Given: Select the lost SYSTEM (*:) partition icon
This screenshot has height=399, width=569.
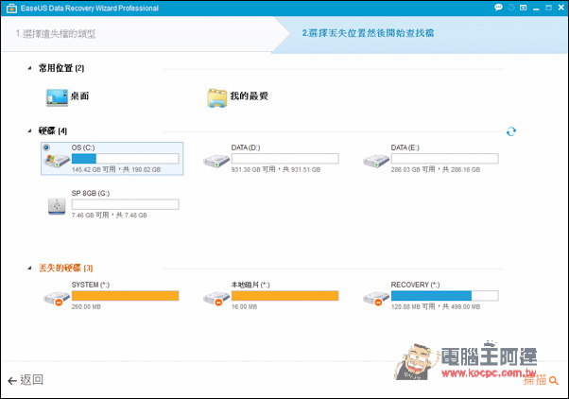Looking at the screenshot, I should tap(57, 298).
